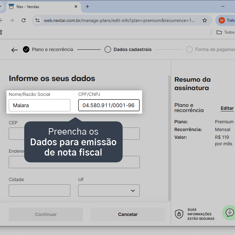The height and width of the screenshot is (235, 235).
Task: Click the Nex favicon on the tab
Action: (11, 6)
